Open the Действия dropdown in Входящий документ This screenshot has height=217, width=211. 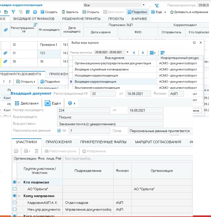27,103
